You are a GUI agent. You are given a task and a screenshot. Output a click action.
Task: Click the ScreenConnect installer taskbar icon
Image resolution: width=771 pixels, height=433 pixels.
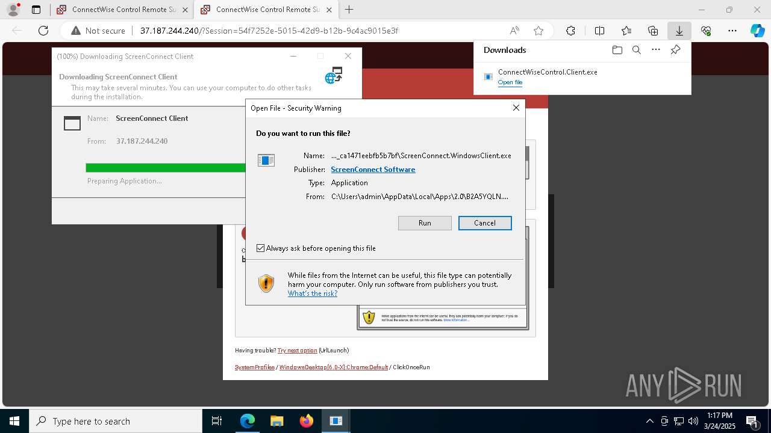pos(336,421)
